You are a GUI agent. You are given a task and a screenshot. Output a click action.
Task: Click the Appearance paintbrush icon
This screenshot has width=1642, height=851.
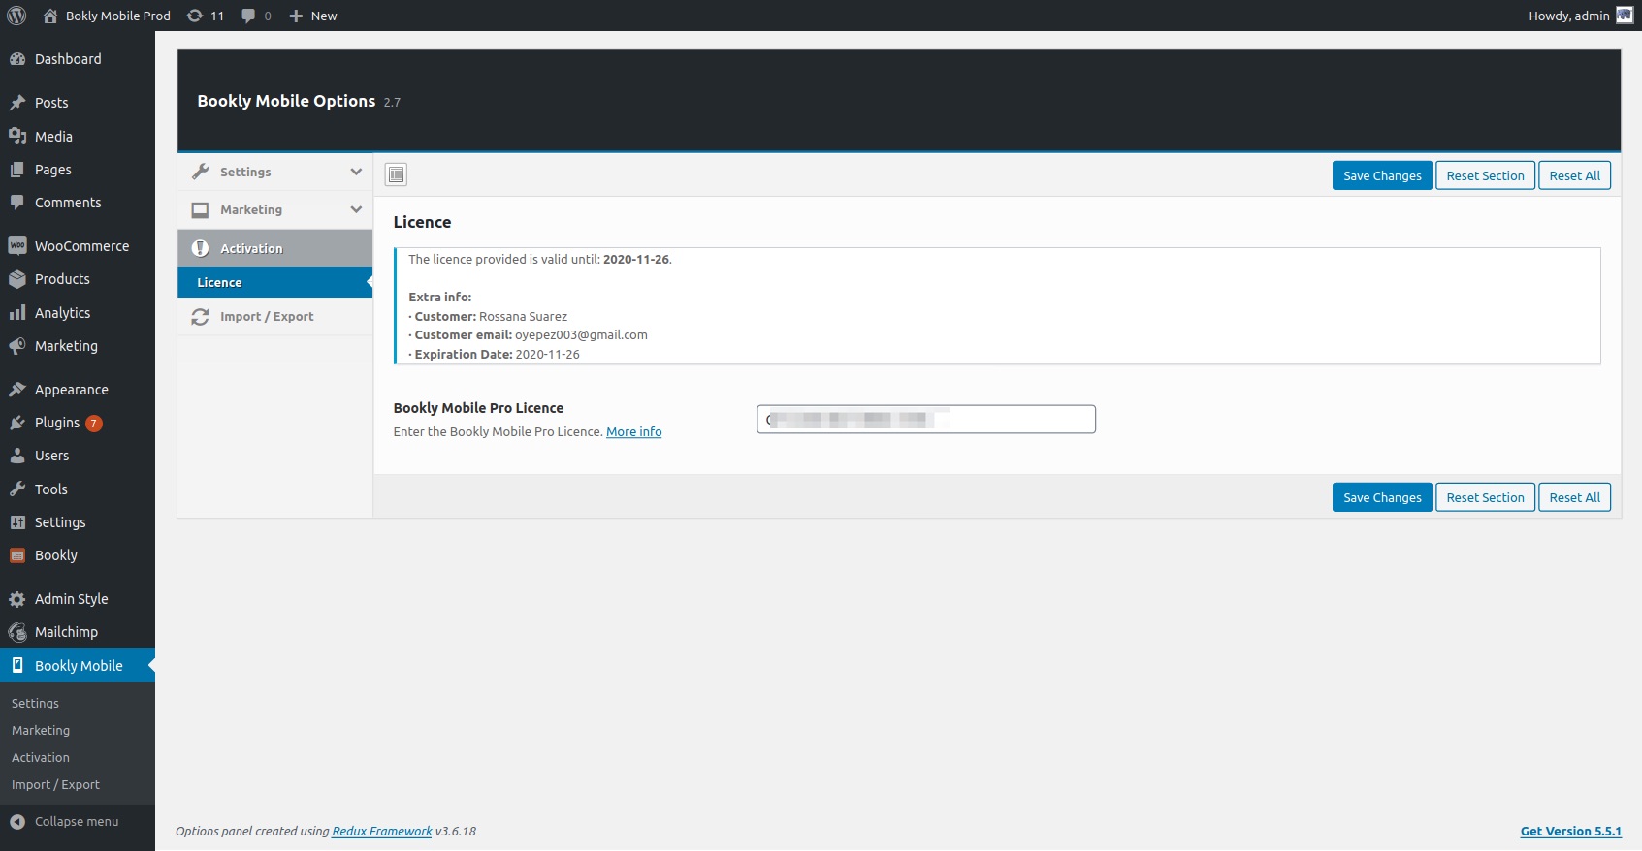point(17,390)
